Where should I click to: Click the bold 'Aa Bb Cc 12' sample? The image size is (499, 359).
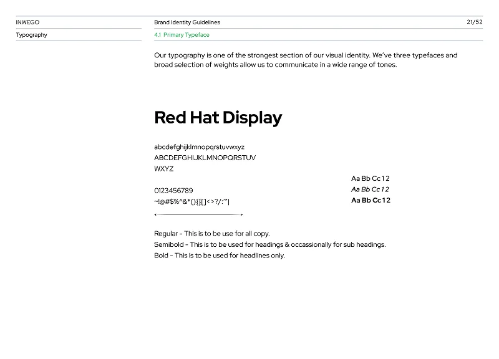click(x=371, y=200)
